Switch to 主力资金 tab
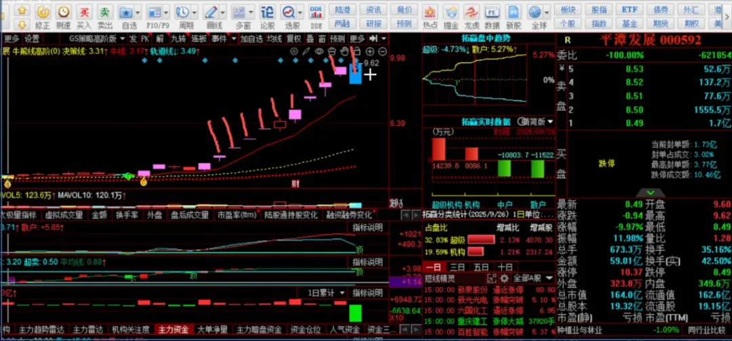Image resolution: width=732 pixels, height=341 pixels. point(174,329)
